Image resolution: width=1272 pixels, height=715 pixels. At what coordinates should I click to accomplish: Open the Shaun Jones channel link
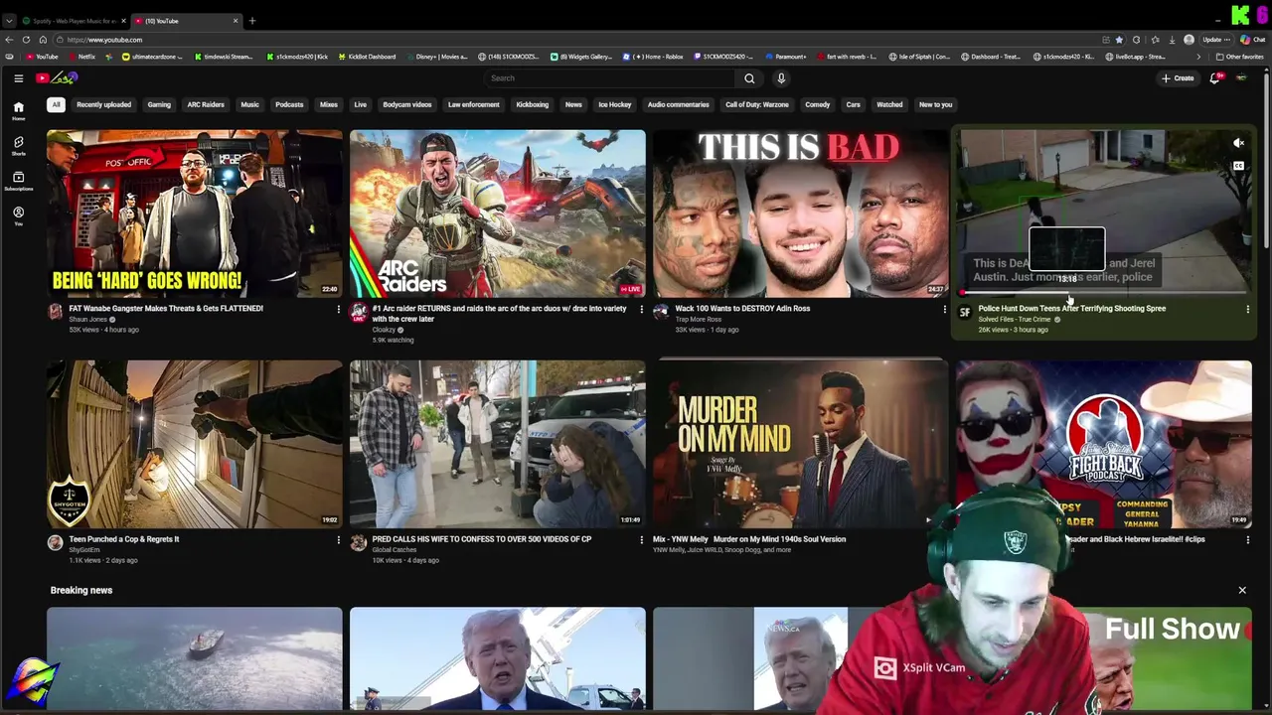coord(87,320)
